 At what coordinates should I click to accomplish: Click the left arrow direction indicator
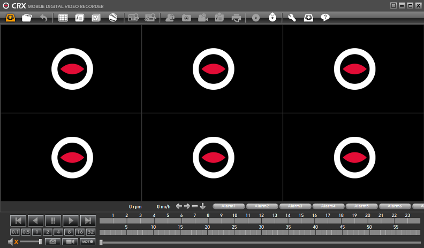179,206
